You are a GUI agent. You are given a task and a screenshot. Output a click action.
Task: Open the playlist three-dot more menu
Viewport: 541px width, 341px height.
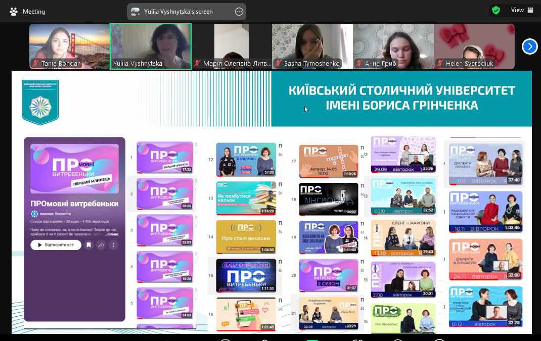113,245
